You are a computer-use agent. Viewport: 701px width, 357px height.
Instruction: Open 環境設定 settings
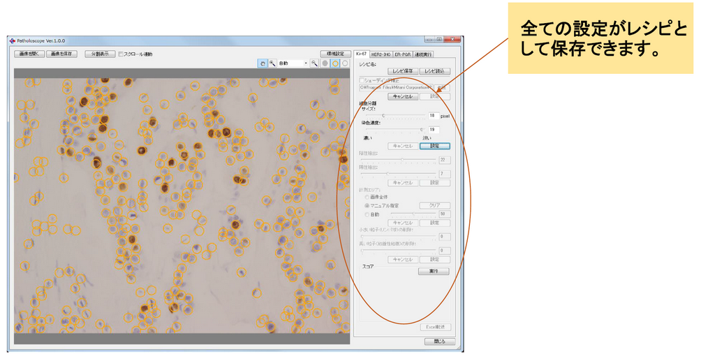pyautogui.click(x=335, y=54)
